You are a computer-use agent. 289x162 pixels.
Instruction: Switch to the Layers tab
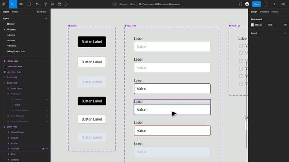6,12
